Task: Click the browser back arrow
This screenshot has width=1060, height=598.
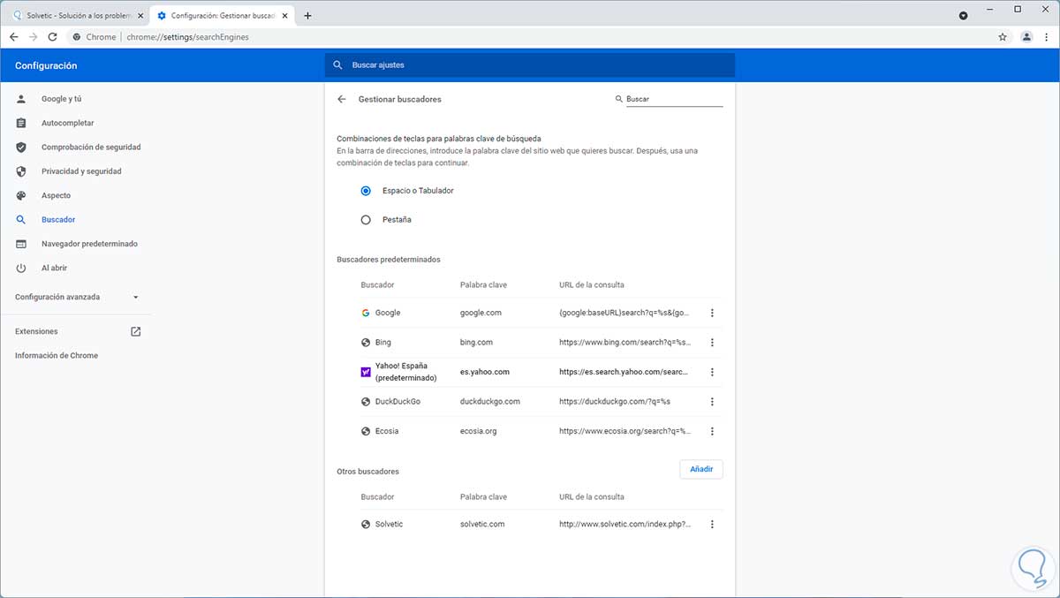Action: [13, 37]
